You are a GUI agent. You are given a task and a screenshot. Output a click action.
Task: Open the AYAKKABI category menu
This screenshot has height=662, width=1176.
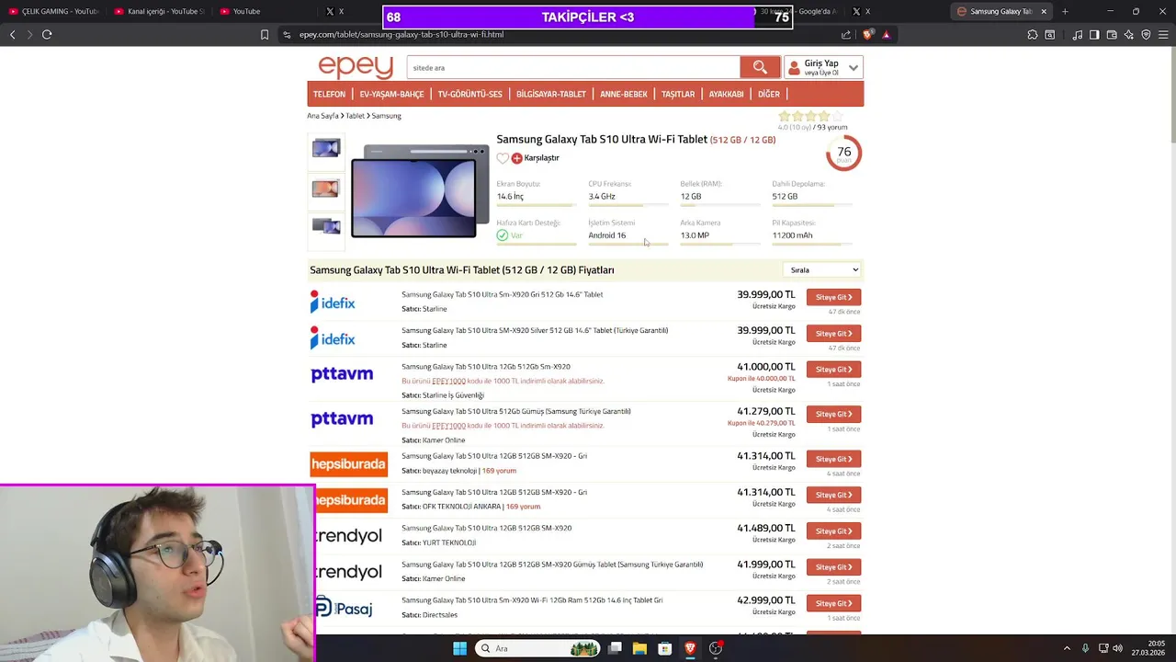726,94
